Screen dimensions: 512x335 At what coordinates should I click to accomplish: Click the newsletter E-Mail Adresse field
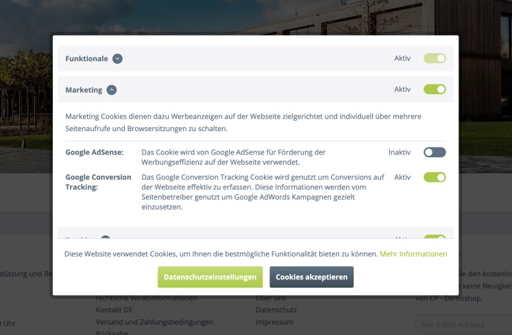point(463,325)
